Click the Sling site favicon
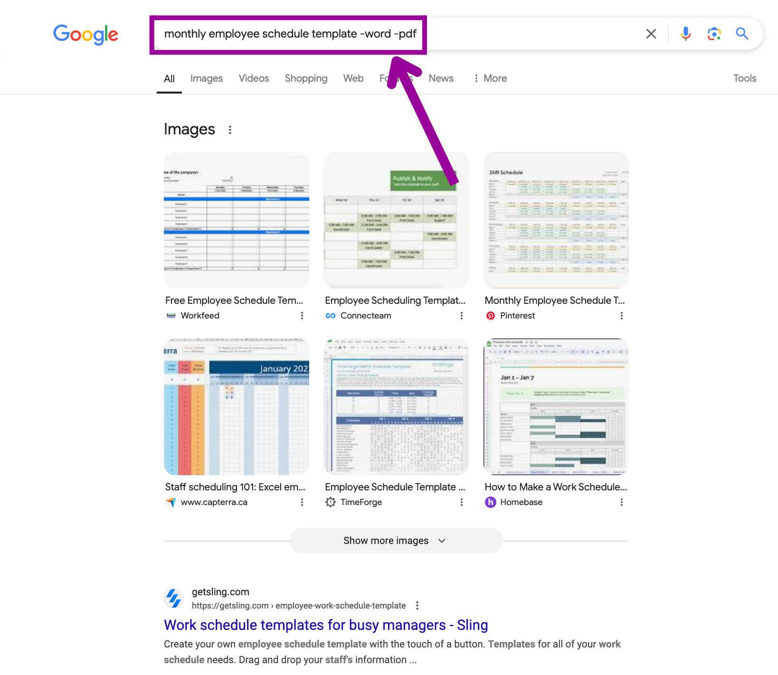Image resolution: width=778 pixels, height=675 pixels. click(x=173, y=598)
